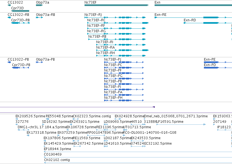Select protein Exn-PE
232x164 pixels.
(x=210, y=59)
